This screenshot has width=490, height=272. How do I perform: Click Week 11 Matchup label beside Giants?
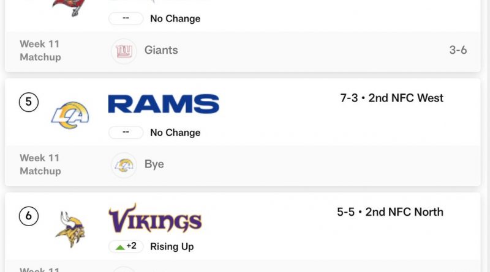pos(40,51)
